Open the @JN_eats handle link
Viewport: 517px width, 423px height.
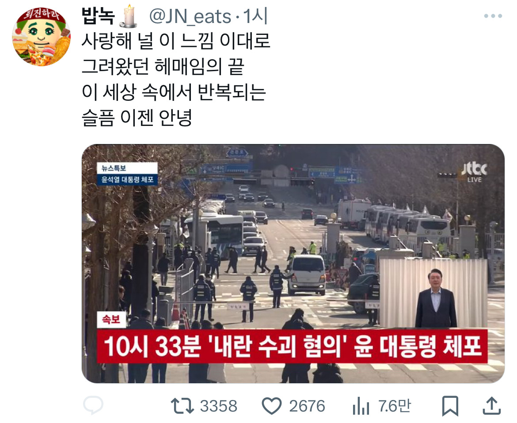click(x=190, y=16)
